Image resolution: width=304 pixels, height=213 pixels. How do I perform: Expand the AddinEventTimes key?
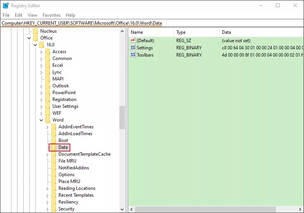point(47,127)
